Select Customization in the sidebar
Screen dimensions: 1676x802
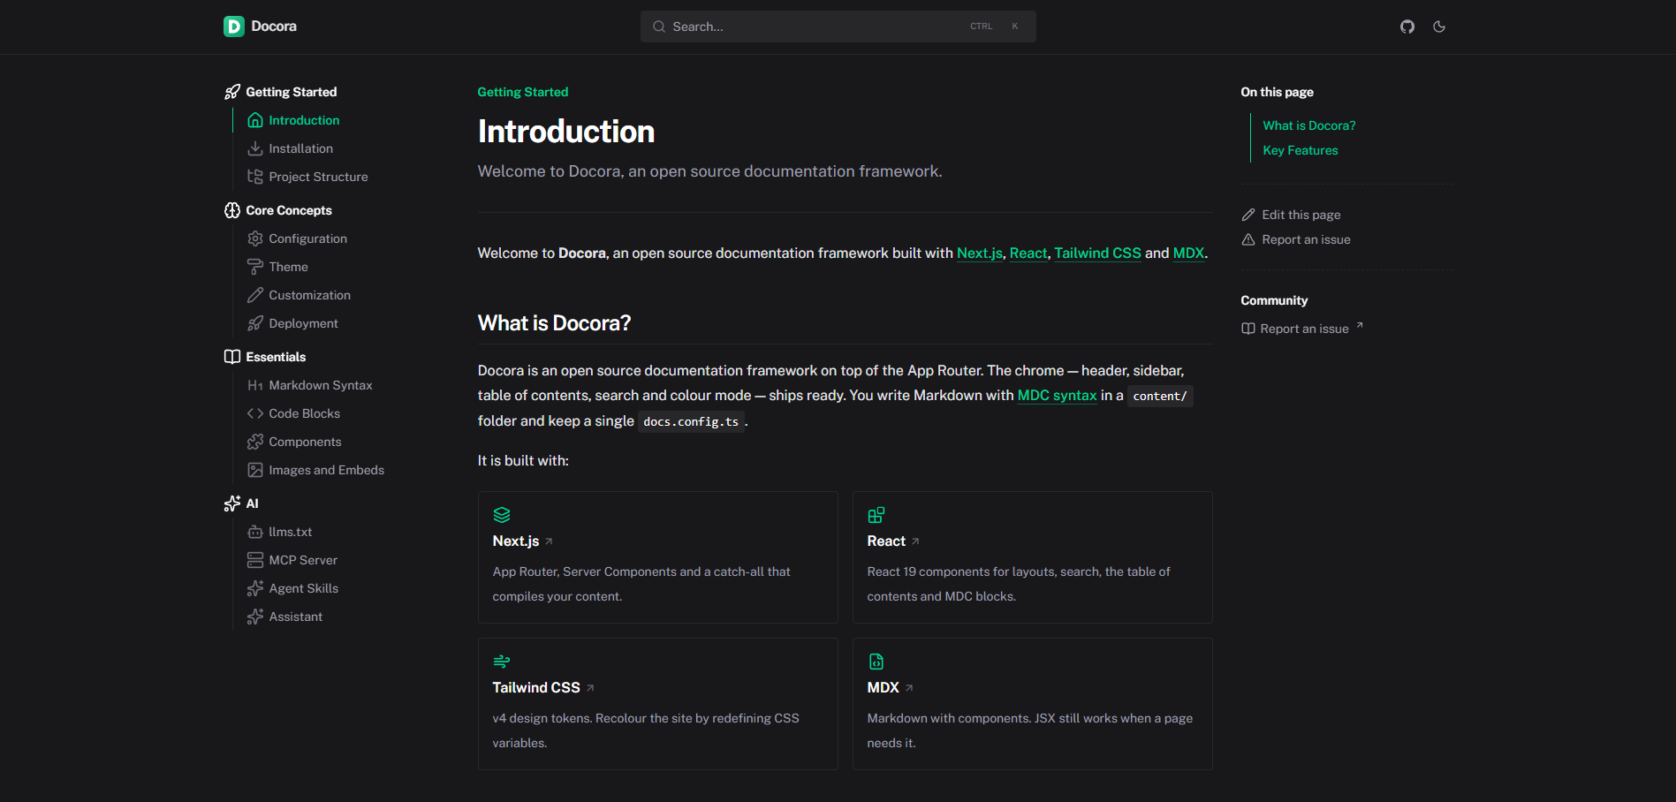coord(310,295)
